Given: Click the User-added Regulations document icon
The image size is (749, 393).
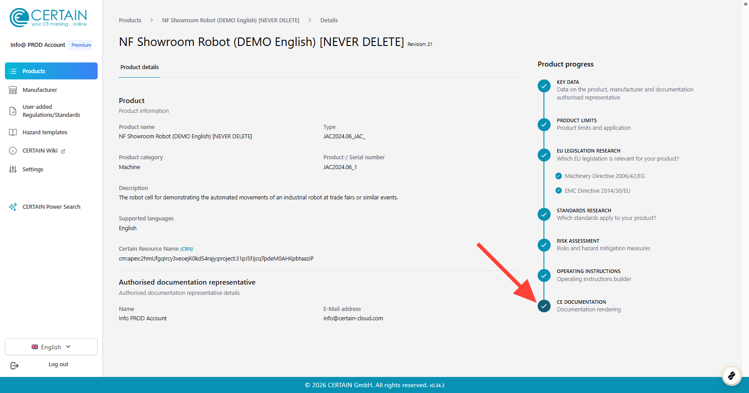Looking at the screenshot, I should pos(13,111).
